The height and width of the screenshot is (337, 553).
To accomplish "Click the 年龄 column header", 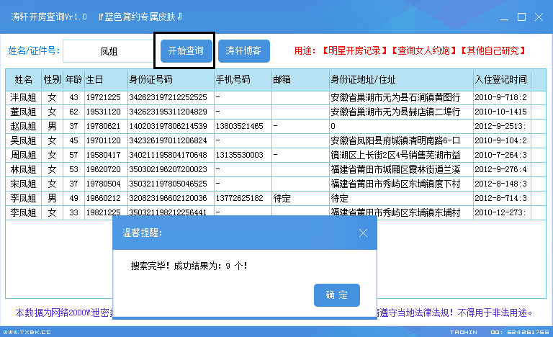I will click(73, 80).
